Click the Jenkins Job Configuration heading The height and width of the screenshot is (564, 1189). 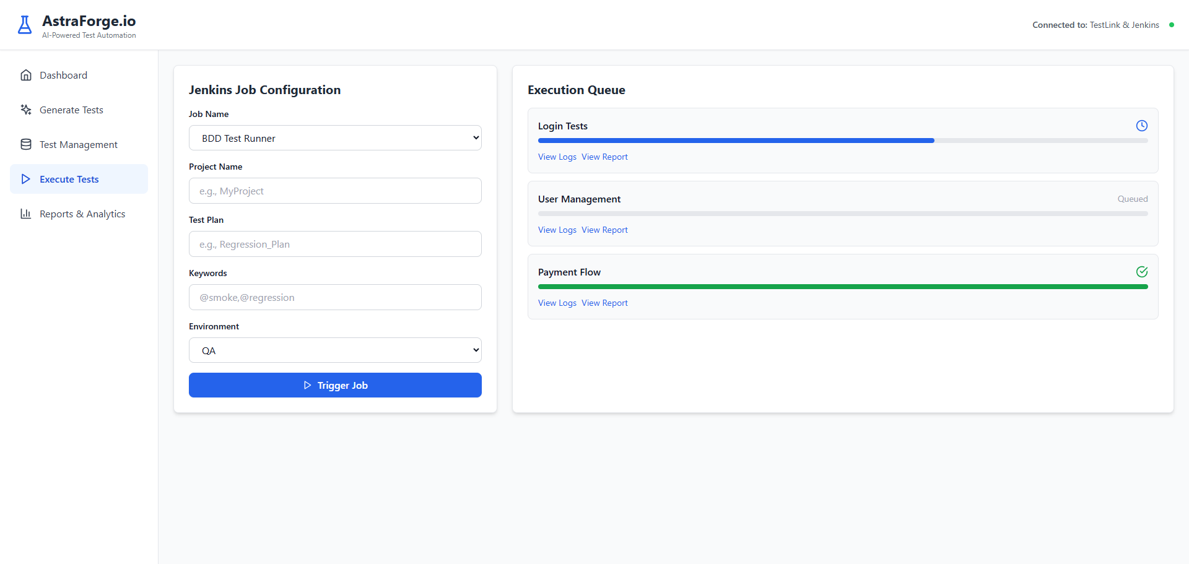tap(264, 90)
